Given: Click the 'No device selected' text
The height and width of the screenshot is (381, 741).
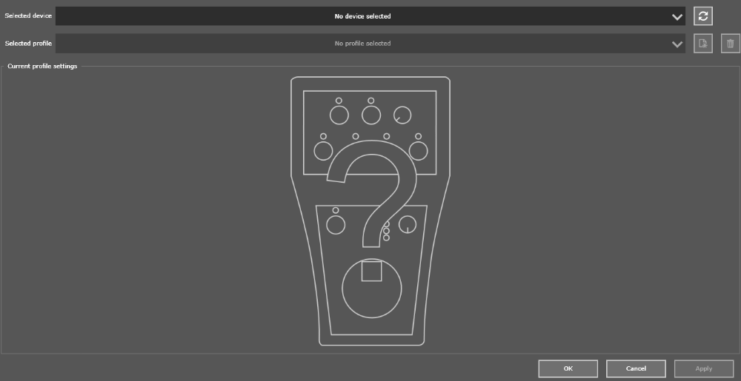Looking at the screenshot, I should (362, 16).
